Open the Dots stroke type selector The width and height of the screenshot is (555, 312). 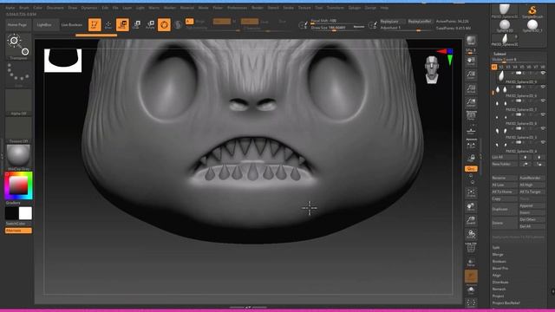(x=18, y=75)
